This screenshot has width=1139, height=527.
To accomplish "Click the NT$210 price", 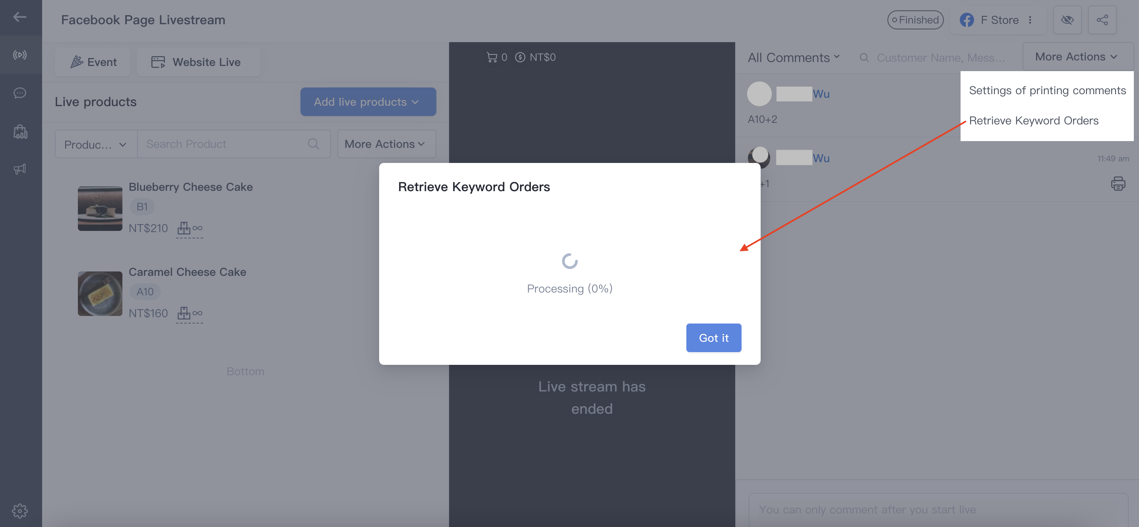I will coord(148,228).
